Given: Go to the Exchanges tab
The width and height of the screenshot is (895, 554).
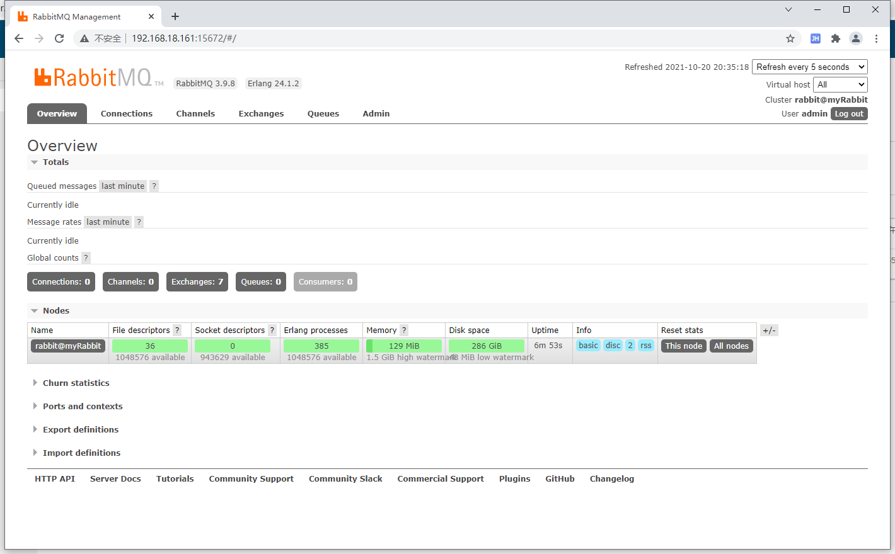Looking at the screenshot, I should point(261,114).
